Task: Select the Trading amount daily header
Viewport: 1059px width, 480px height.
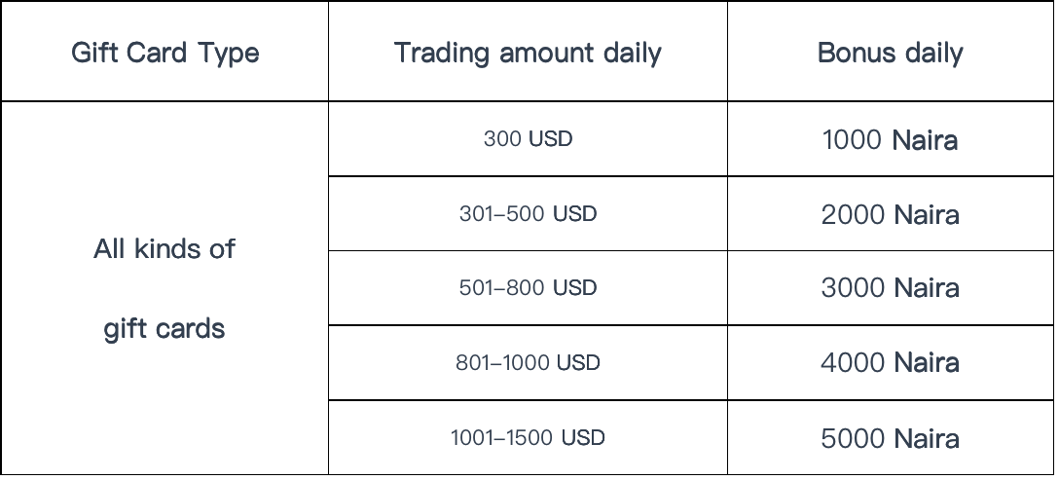Action: (528, 52)
